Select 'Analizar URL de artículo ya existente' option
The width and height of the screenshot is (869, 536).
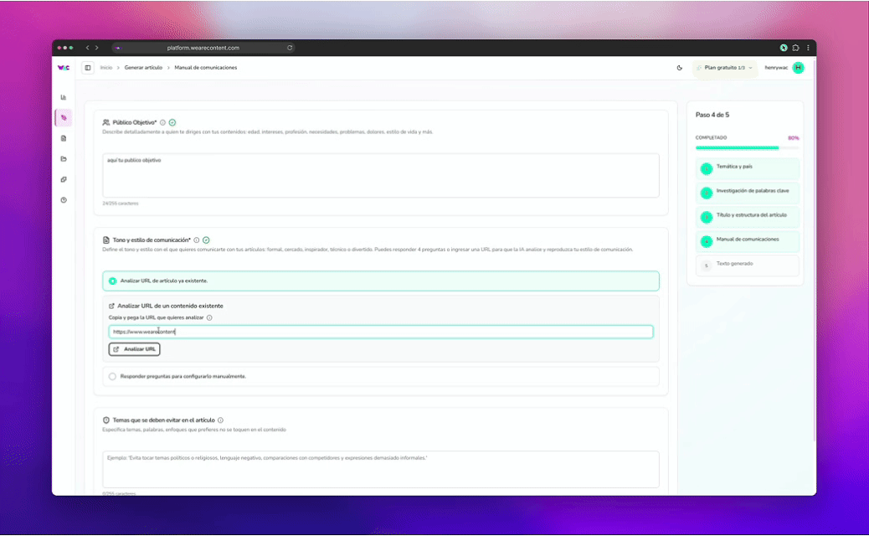pos(113,281)
